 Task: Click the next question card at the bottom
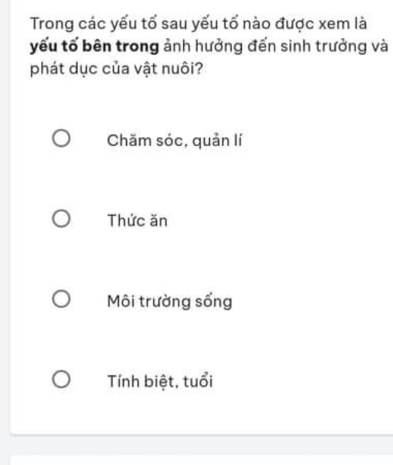click(201, 460)
